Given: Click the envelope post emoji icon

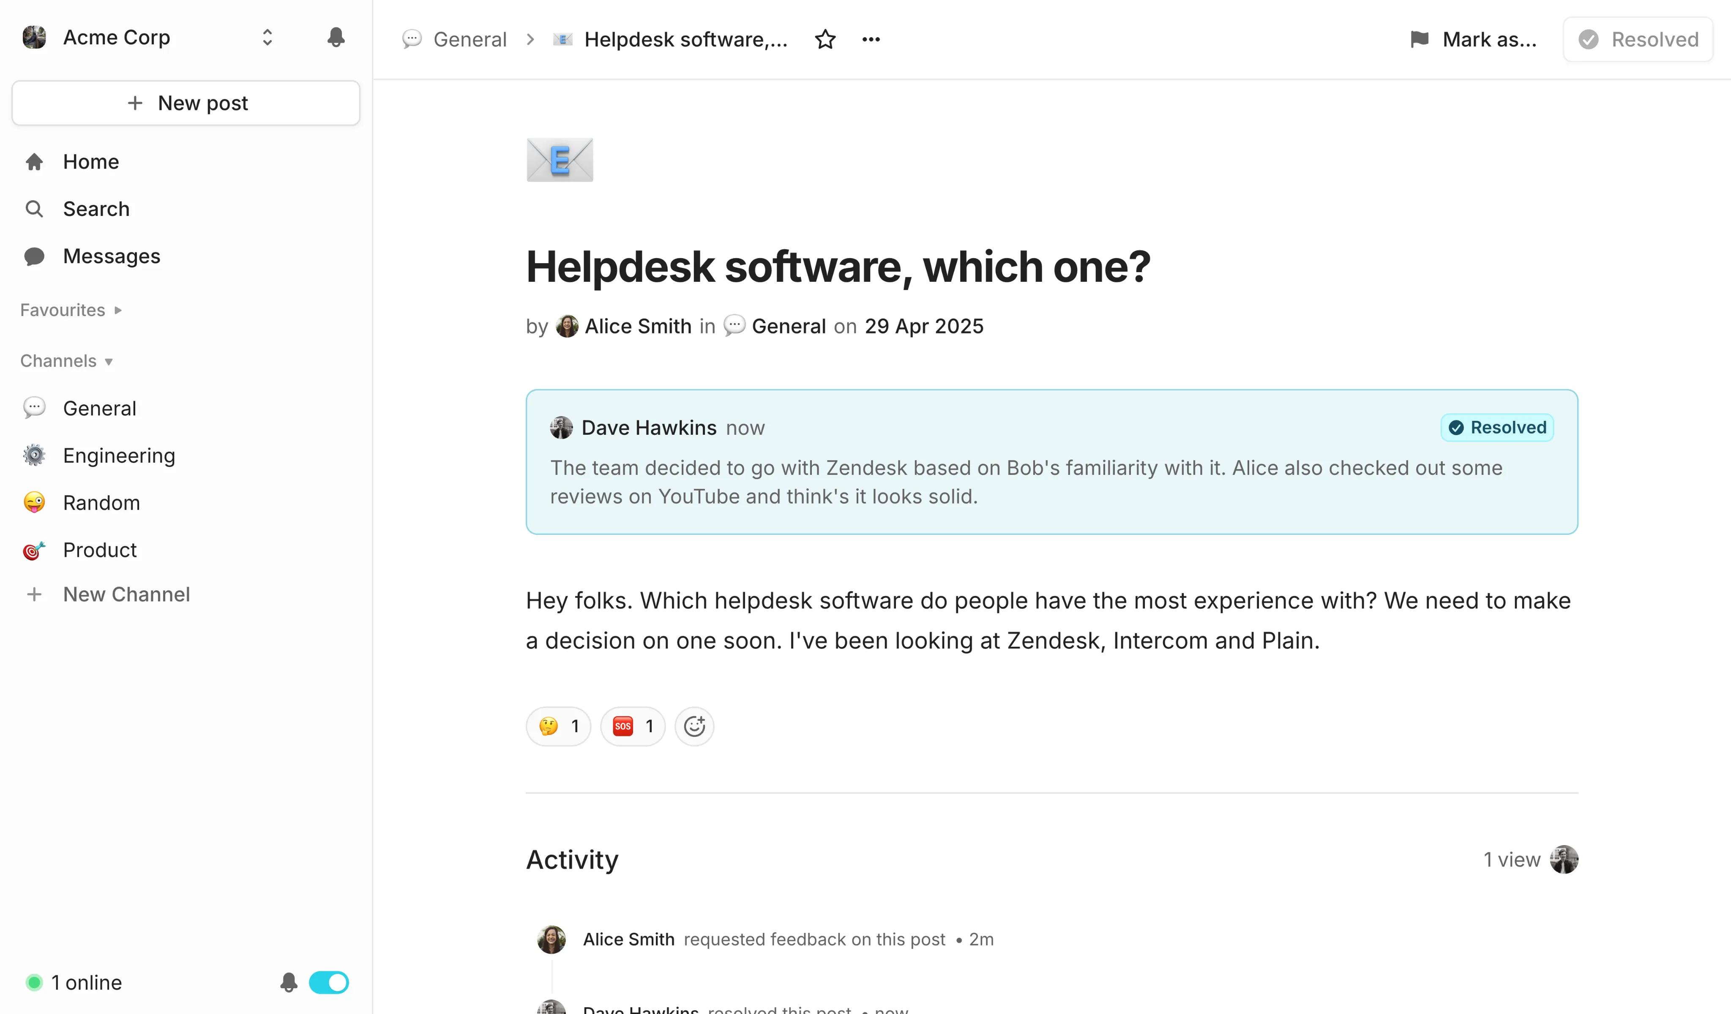Looking at the screenshot, I should coord(560,159).
